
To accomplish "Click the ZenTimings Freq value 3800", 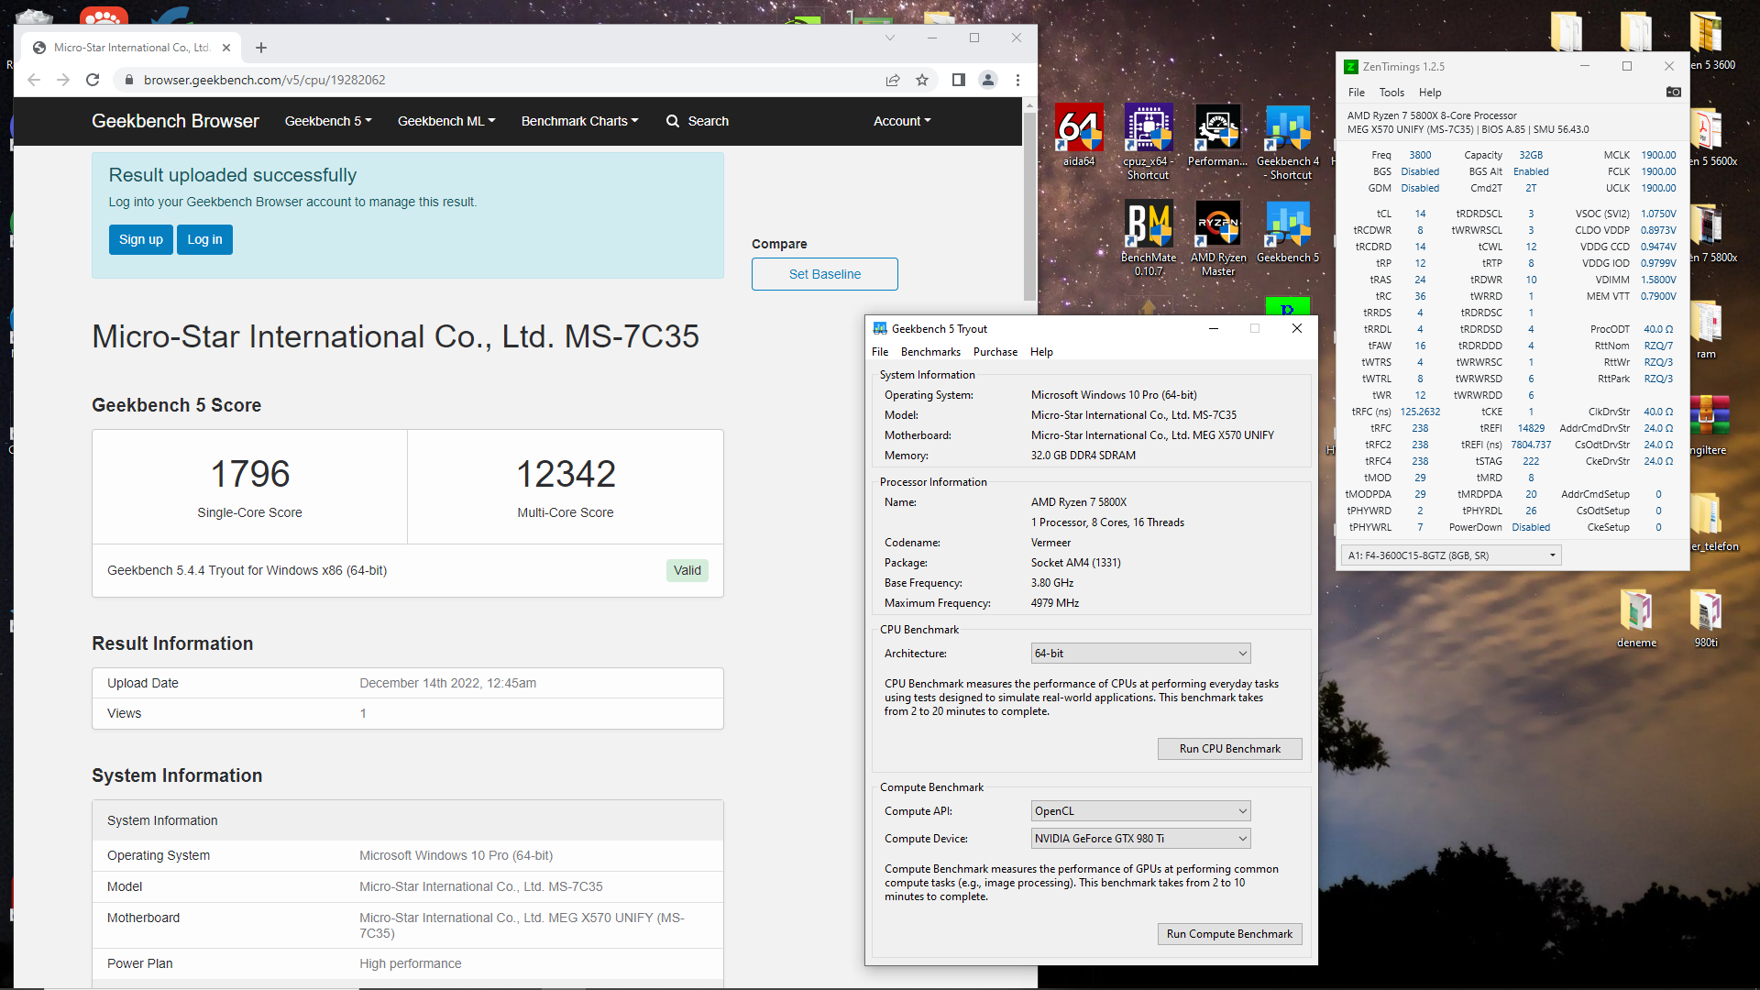I will click(x=1420, y=155).
